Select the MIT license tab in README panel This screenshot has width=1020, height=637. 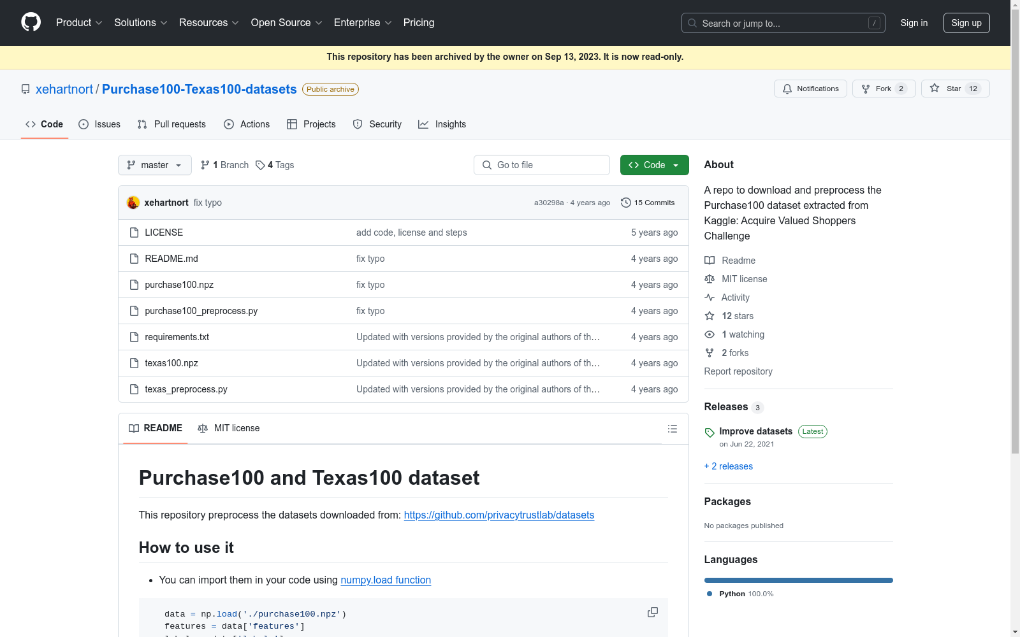pos(229,428)
